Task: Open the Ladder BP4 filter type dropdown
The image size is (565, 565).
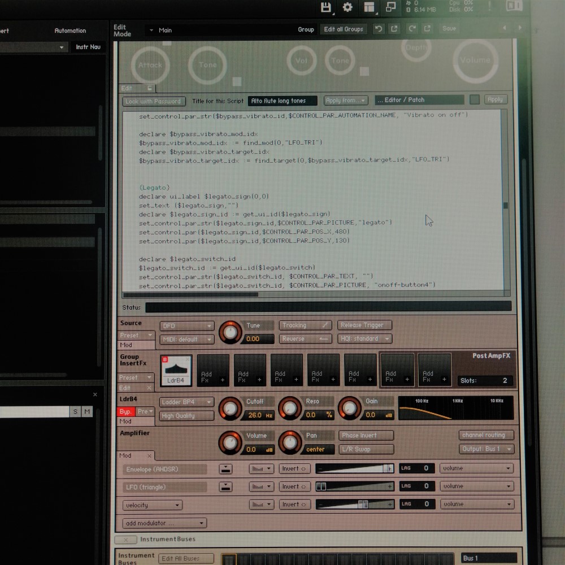Action: [187, 402]
